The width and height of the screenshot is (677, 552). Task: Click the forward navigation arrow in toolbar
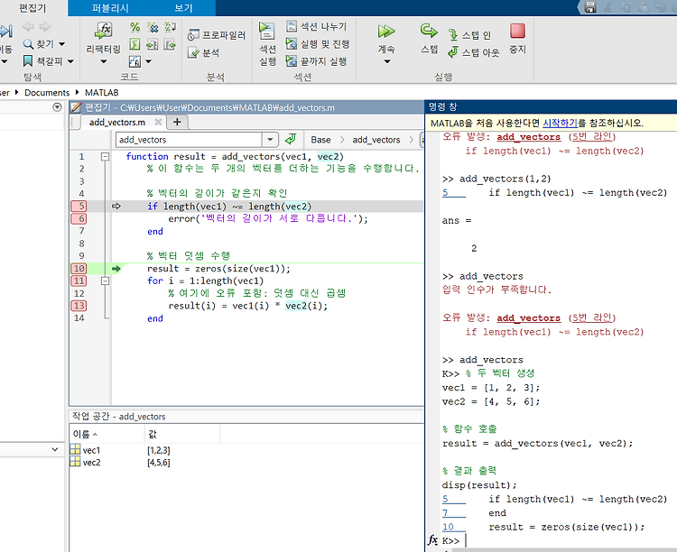pyautogui.click(x=45, y=27)
